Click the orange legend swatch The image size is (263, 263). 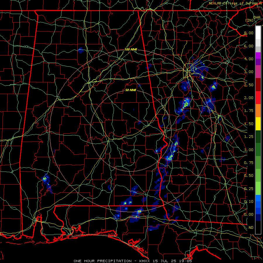258,111
